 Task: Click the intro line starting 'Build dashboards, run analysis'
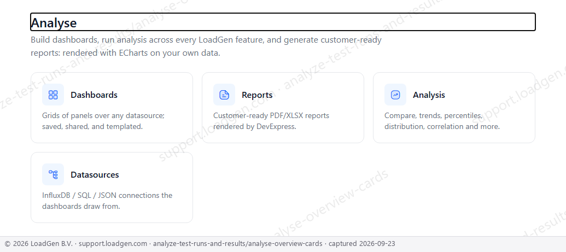coord(206,40)
